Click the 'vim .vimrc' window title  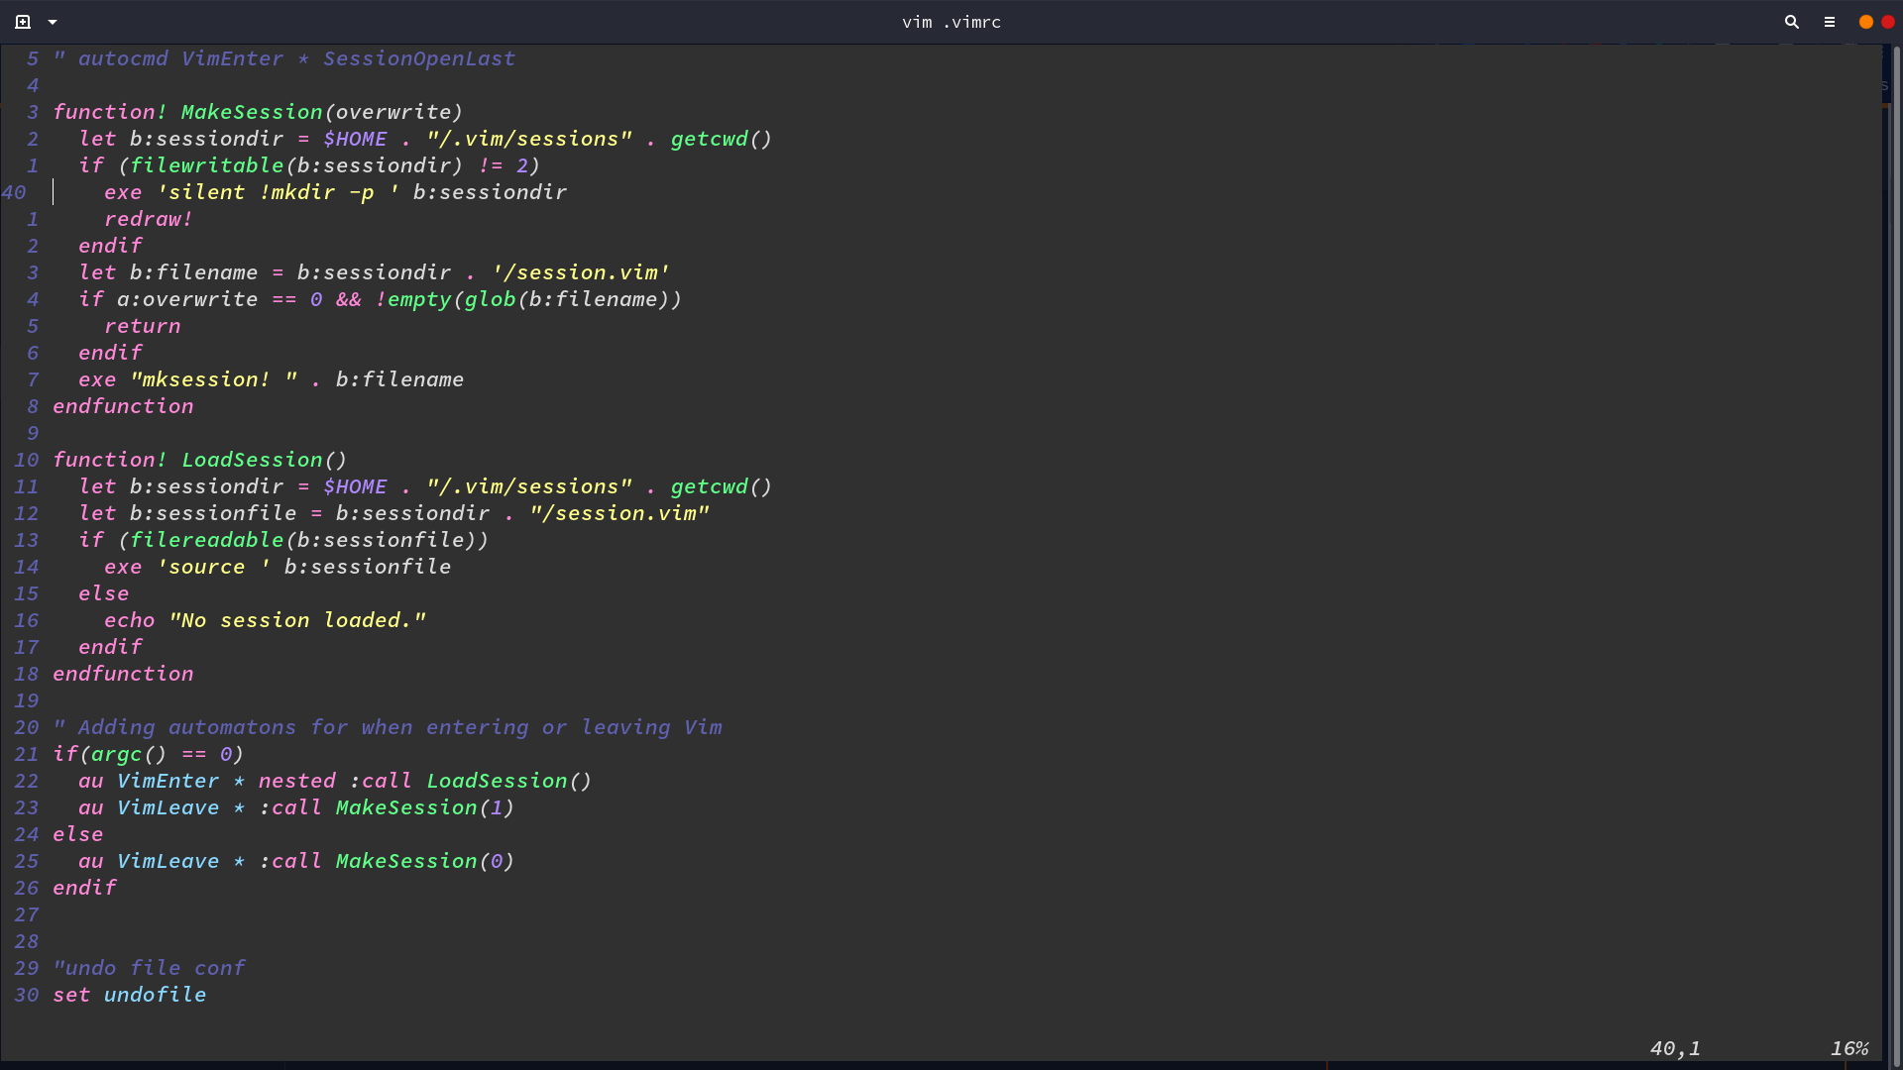(951, 22)
